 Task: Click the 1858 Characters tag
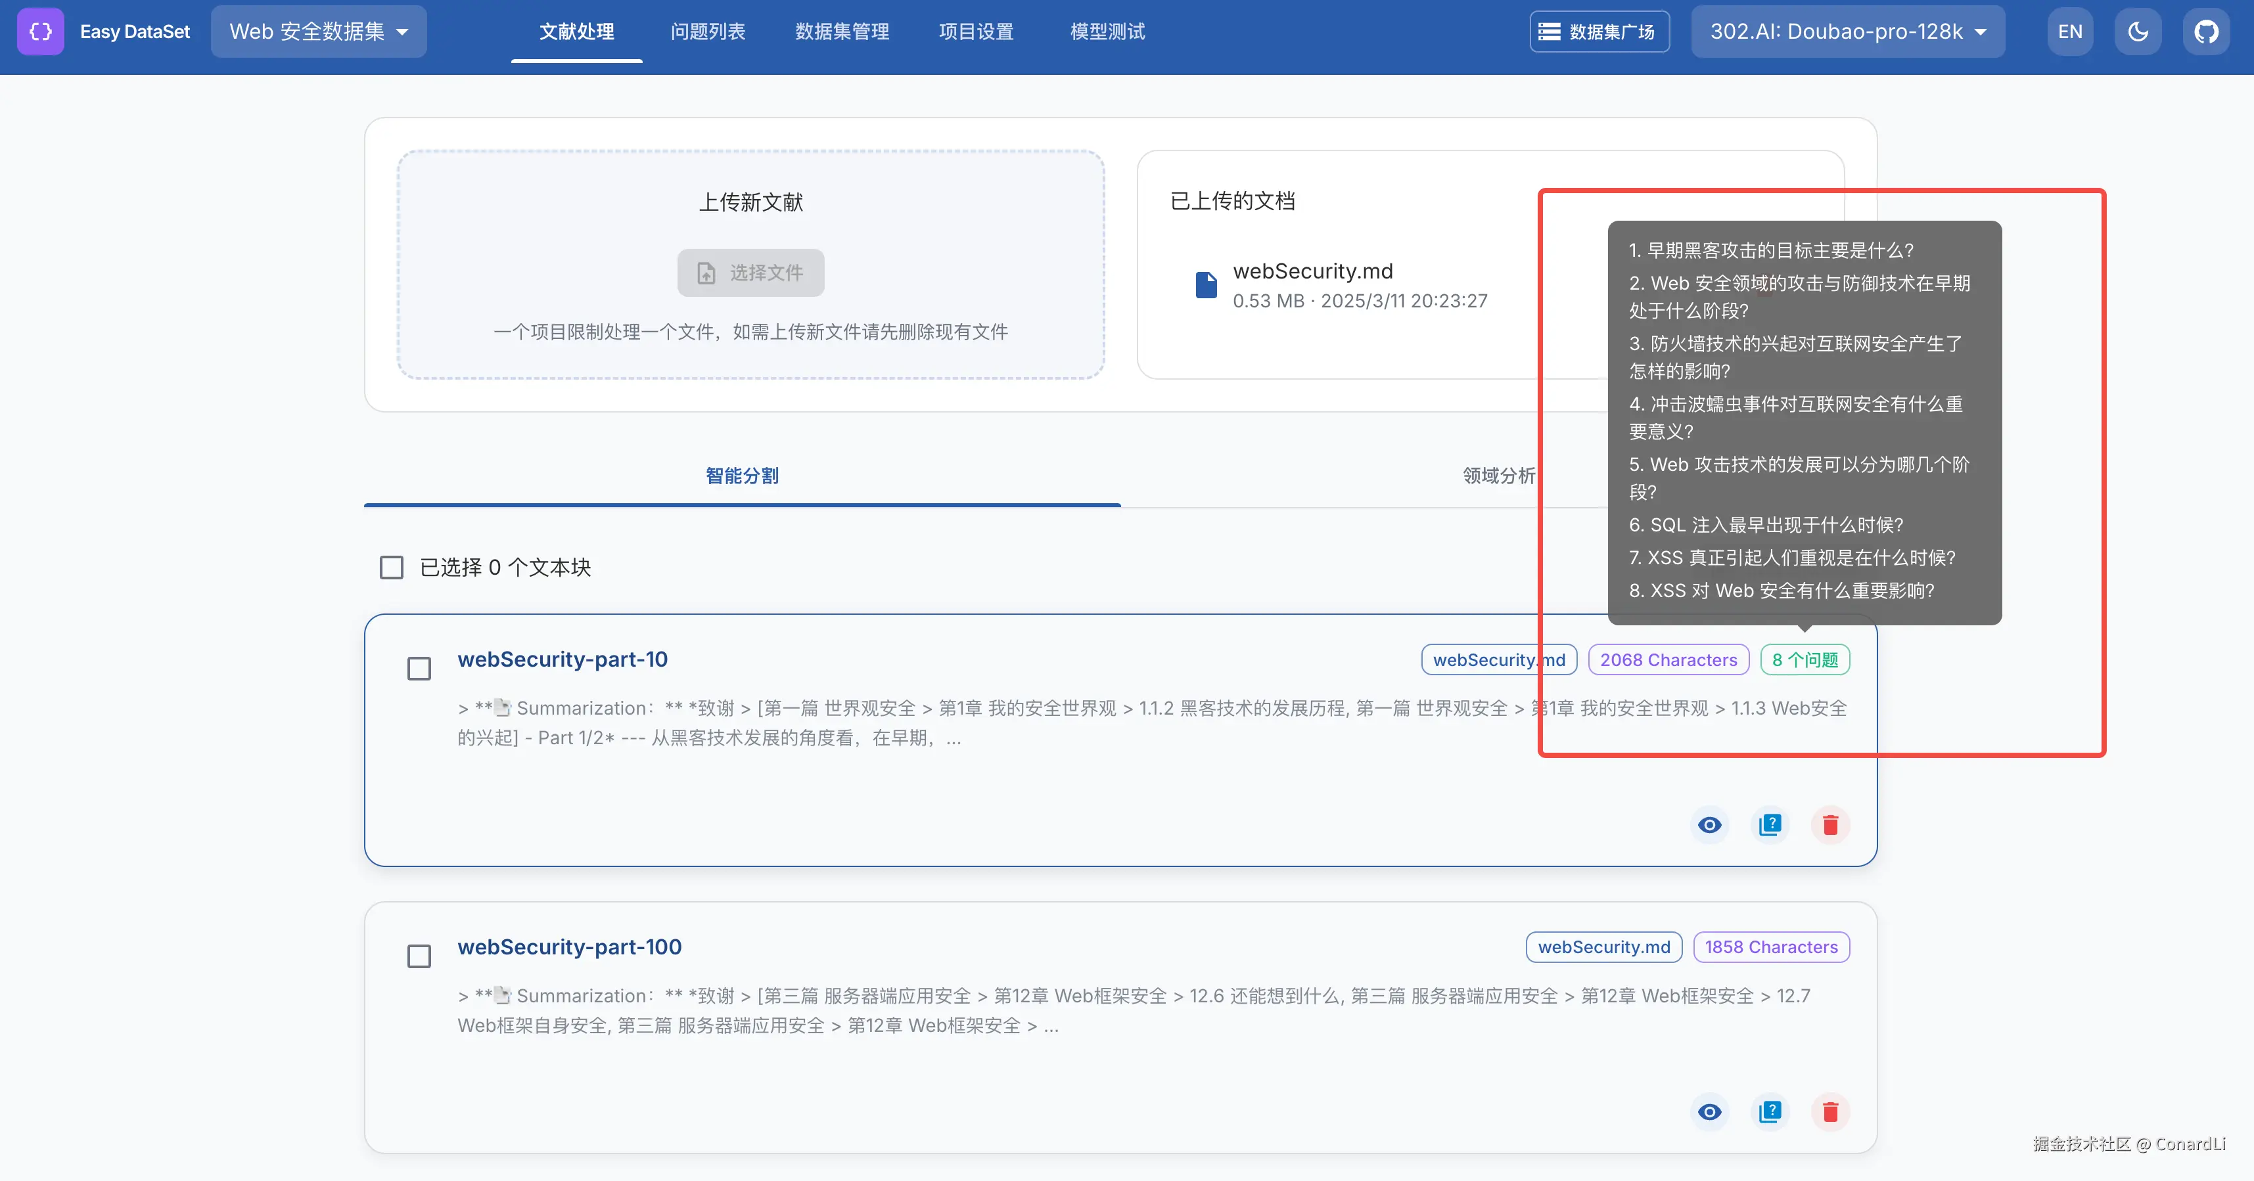[1771, 947]
